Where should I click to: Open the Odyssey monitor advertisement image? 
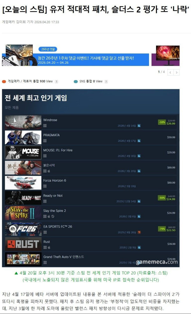tap(166, 56)
